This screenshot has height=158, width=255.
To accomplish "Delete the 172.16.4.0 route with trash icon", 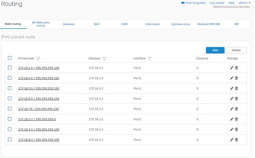I will click(x=236, y=78).
